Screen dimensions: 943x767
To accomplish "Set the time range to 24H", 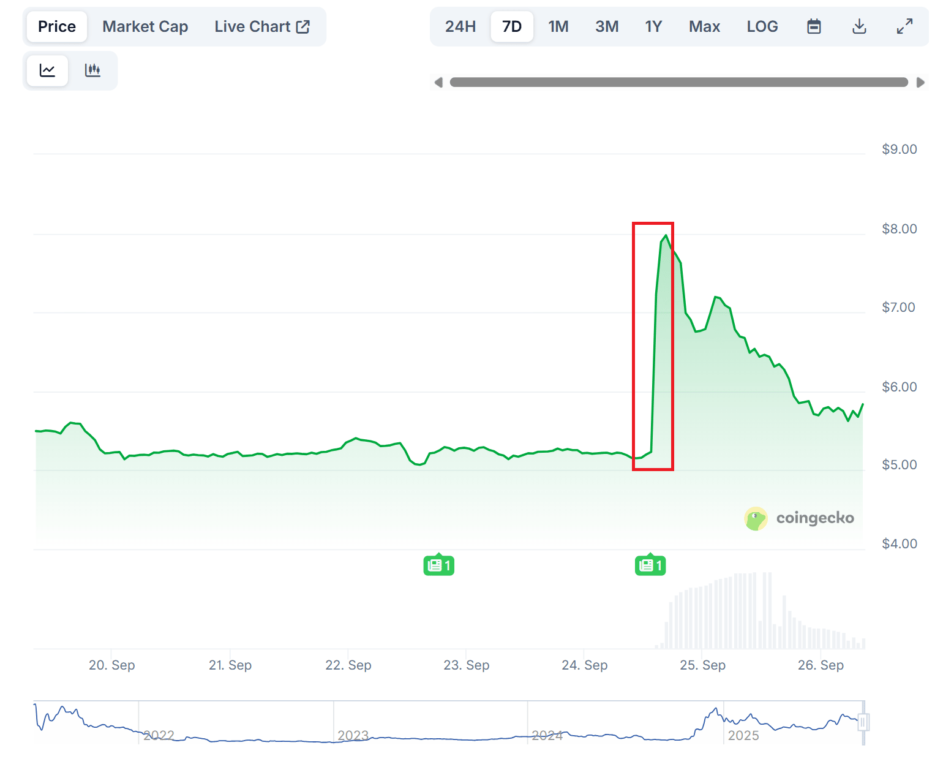I will 460,26.
